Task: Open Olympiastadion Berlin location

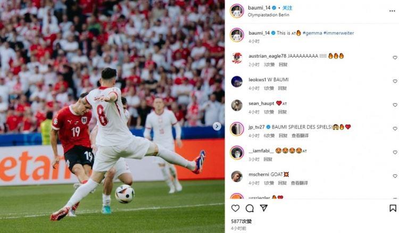Action: tap(269, 15)
